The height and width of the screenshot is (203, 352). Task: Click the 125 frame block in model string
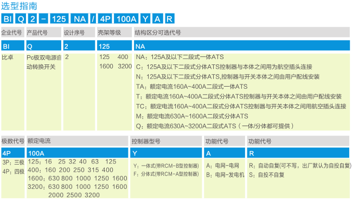pos(59,18)
